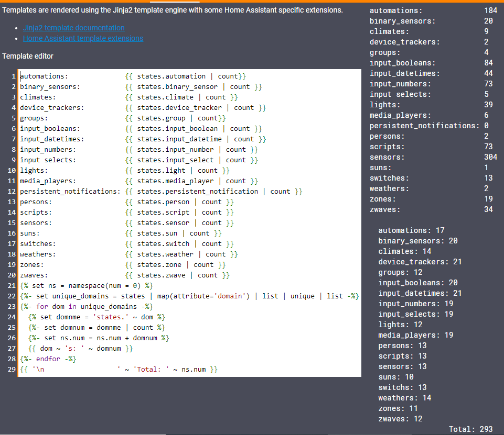This screenshot has height=435, width=504.
Task: Open Home Assistant template extensions link
Action: [x=83, y=38]
